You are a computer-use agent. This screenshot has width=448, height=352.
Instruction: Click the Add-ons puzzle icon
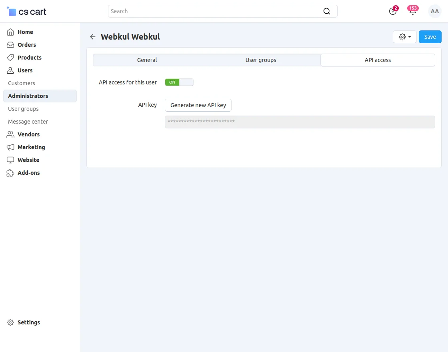[10, 173]
